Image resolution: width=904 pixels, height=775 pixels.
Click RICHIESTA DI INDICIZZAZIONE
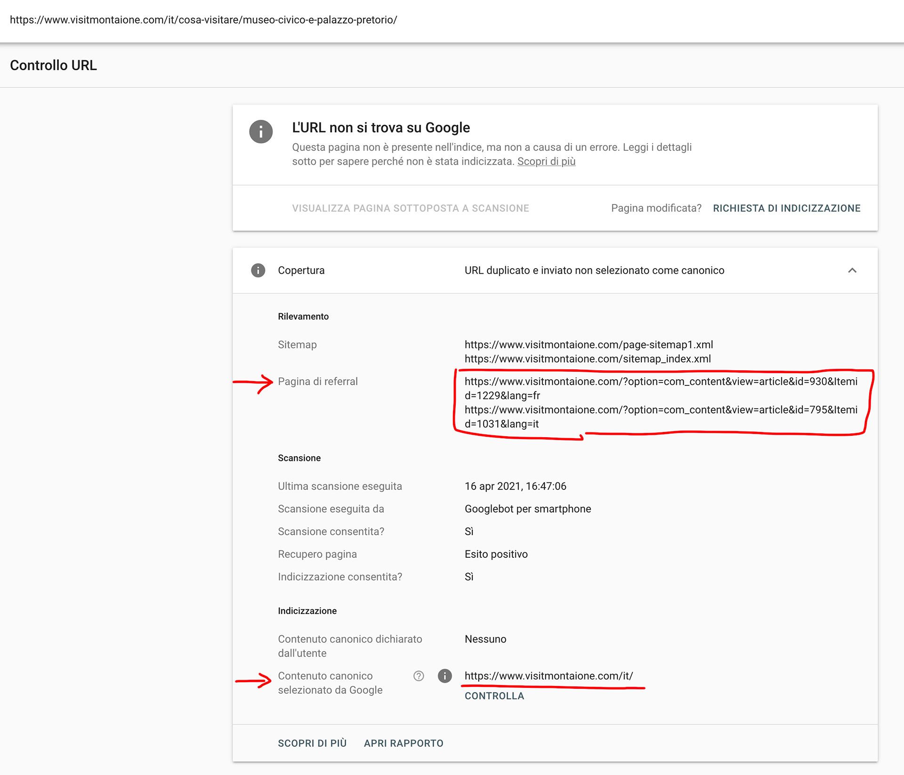787,208
